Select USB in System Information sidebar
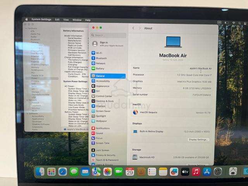This screenshot has width=248, height=186. pyautogui.click(x=34, y=97)
